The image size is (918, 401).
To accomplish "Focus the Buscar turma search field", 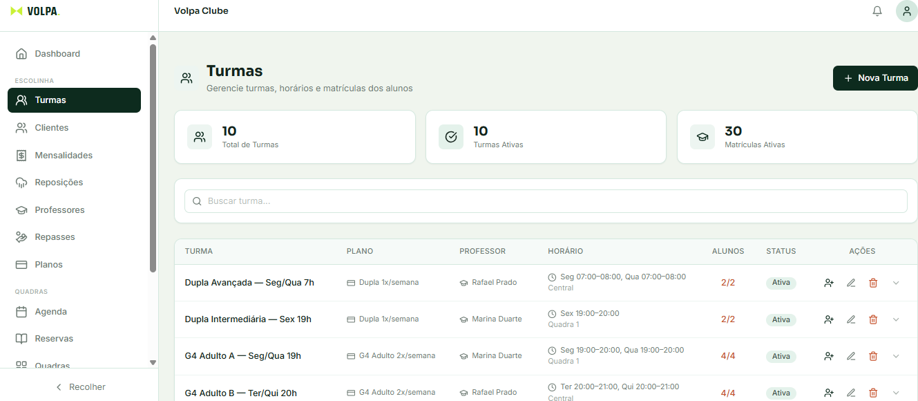I will [546, 201].
